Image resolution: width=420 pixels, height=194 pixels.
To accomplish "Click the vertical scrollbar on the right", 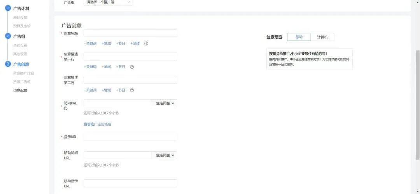I will (x=418, y=105).
